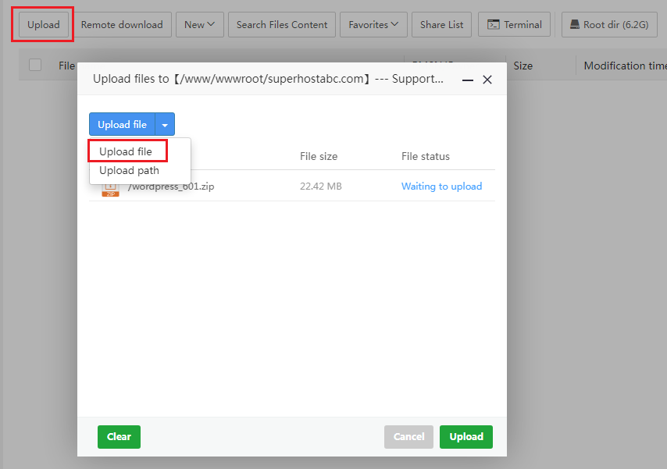
Task: Click the Root dir disk icon
Action: coord(575,25)
